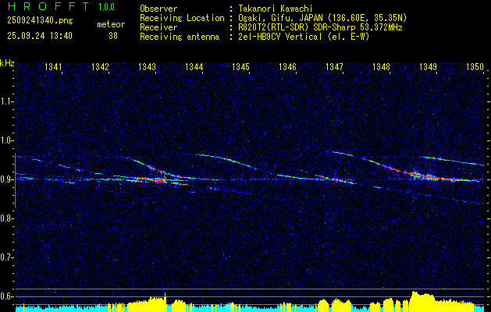Viewport: 491px width, 312px height.
Task: Click the 0.9 kHz axis label
Action: pyautogui.click(x=6, y=179)
